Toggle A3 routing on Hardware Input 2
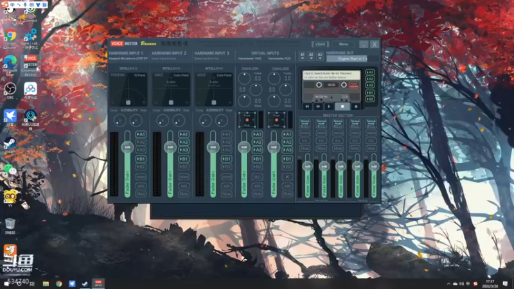The image size is (514, 289). (184, 150)
